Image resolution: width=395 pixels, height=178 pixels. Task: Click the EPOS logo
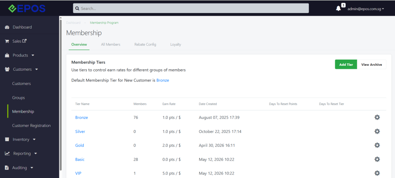[27, 8]
